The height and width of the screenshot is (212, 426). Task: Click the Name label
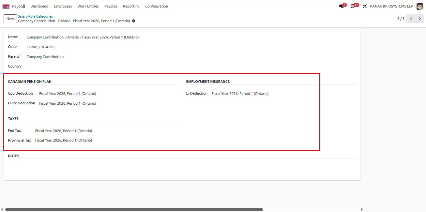tap(13, 37)
